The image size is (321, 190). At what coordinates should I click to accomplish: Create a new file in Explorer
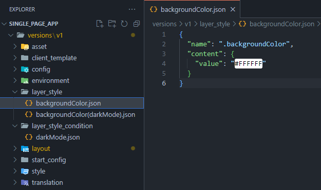pos(100,24)
